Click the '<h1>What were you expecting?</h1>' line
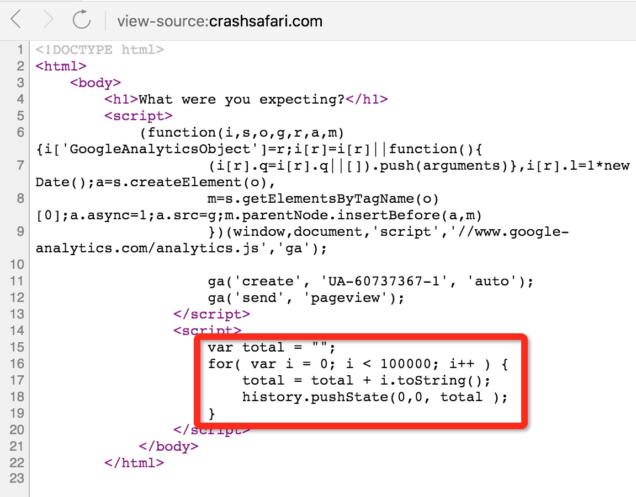Screen dimensions: 636x497 (x=246, y=99)
